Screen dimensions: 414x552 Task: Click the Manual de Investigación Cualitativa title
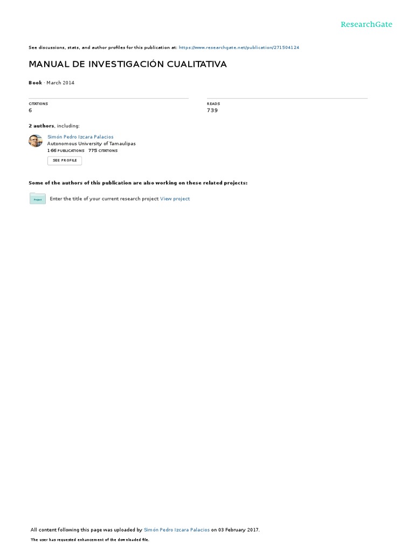(128, 64)
